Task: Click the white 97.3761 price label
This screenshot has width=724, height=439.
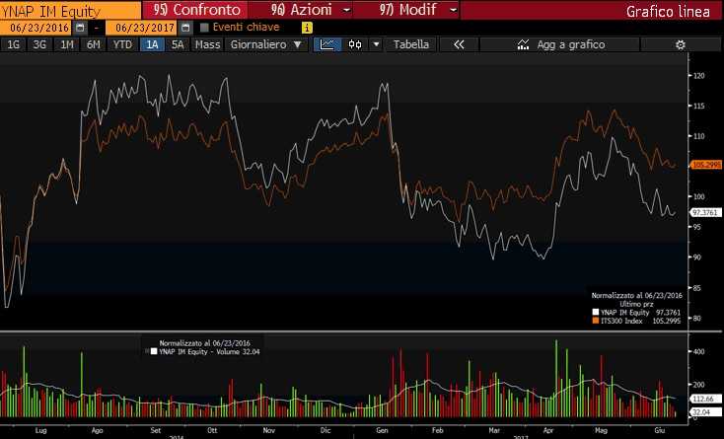Action: 706,213
